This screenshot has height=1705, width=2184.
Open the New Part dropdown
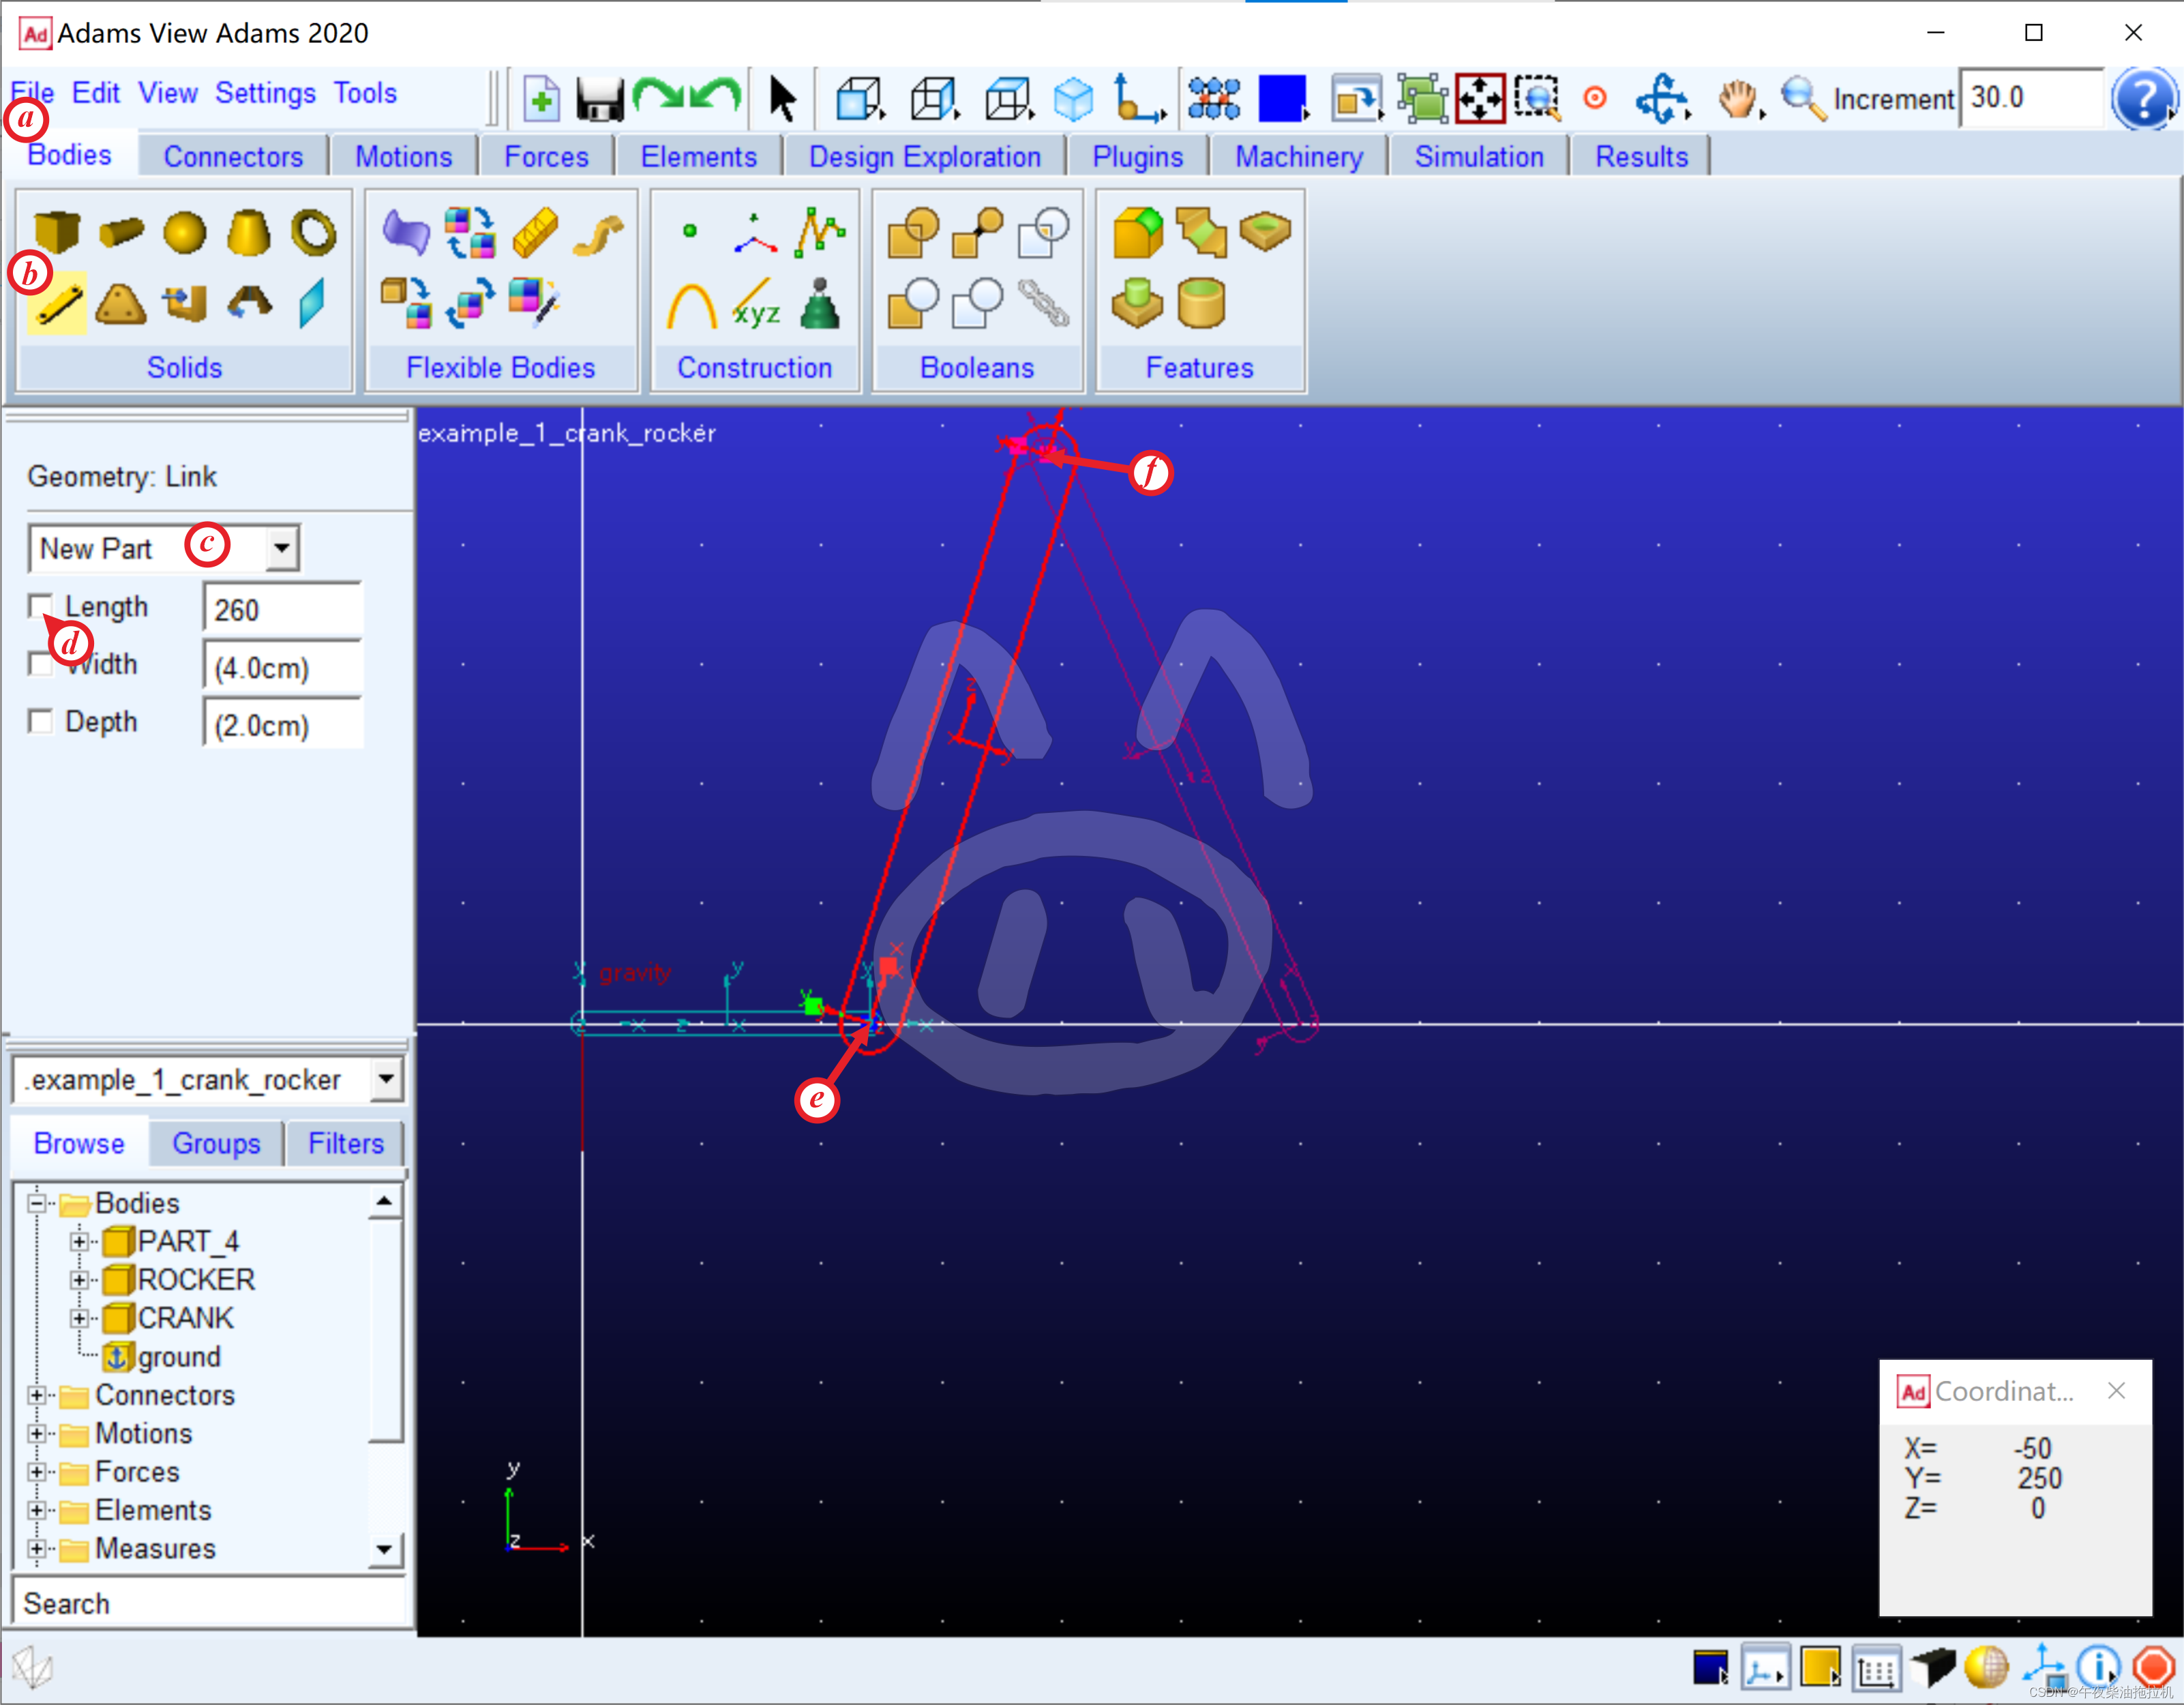282,548
